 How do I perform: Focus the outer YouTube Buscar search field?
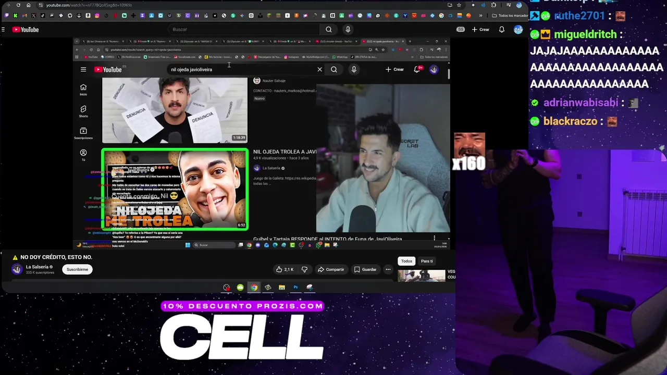245,30
